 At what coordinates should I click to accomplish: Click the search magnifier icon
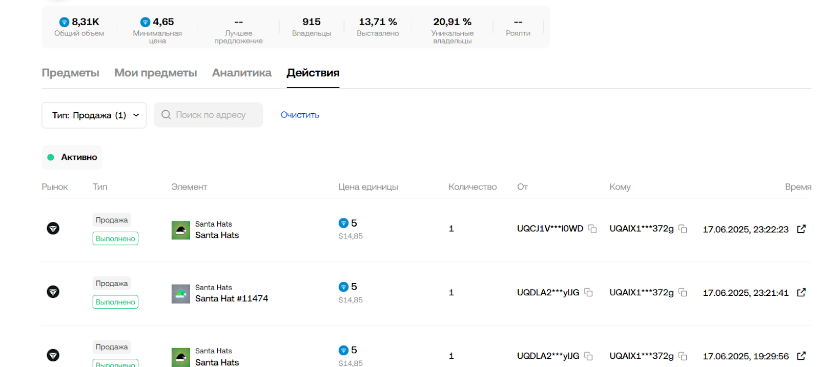pyautogui.click(x=166, y=115)
